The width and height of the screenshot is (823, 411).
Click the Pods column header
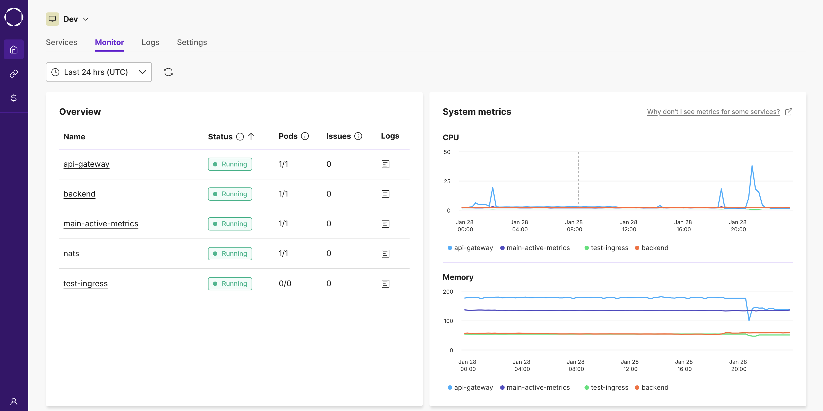pyautogui.click(x=288, y=136)
